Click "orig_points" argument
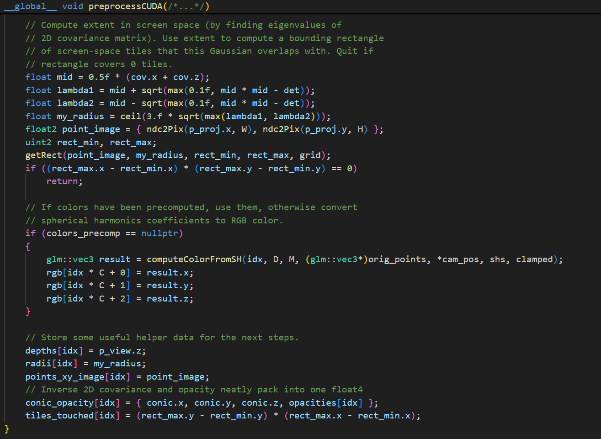Image resolution: width=601 pixels, height=439 pixels. (x=397, y=259)
